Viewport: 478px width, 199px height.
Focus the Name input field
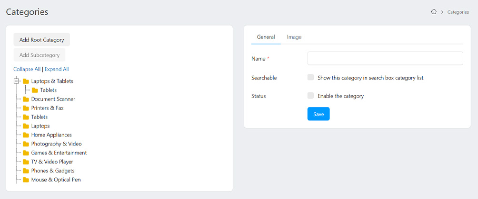(x=385, y=58)
